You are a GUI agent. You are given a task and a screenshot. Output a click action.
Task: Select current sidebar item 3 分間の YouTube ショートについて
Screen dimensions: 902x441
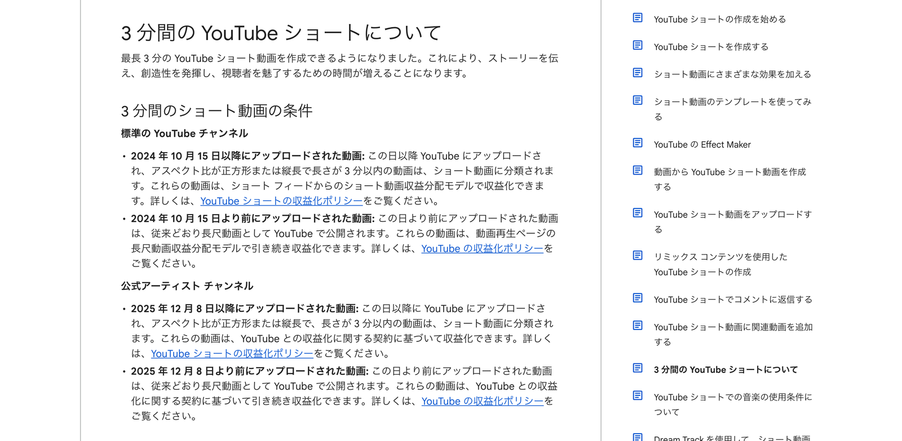point(726,370)
